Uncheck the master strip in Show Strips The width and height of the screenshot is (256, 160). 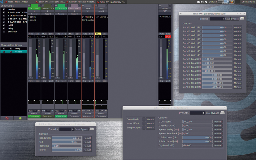(x=4, y=9)
